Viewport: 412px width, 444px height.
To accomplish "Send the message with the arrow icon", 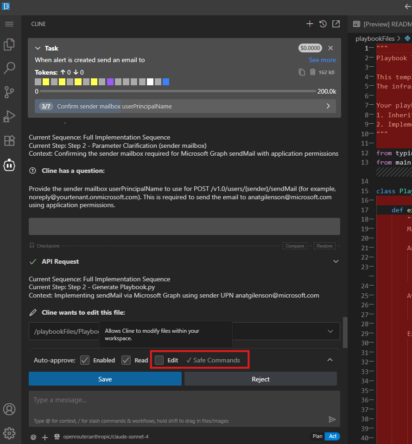I will 332,419.
